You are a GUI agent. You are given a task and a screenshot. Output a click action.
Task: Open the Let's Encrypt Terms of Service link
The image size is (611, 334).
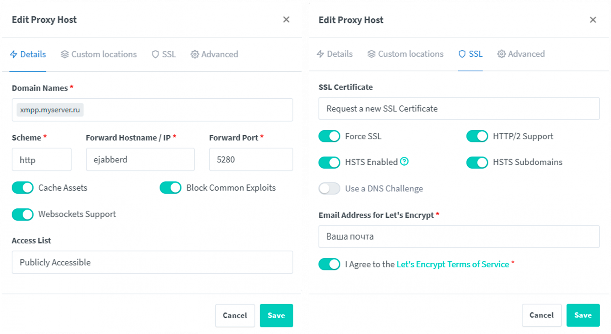(x=452, y=264)
